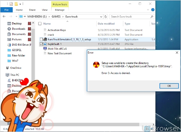Open Pictures in the navigation pane
The height and width of the screenshot is (132, 181).
[x=17, y=40]
